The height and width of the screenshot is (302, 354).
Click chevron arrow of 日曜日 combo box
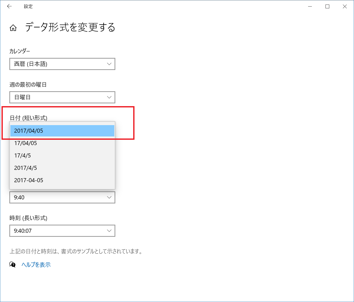[x=109, y=97]
